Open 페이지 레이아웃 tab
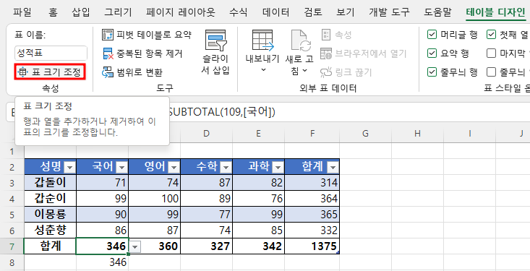 tap(181, 12)
